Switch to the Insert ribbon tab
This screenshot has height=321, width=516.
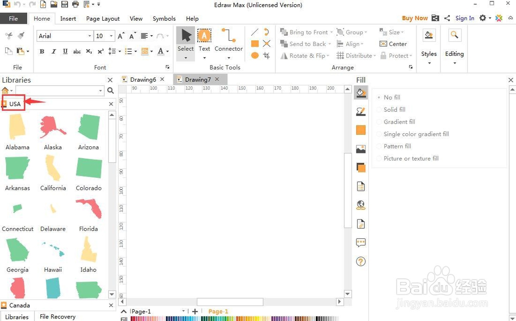tap(68, 19)
